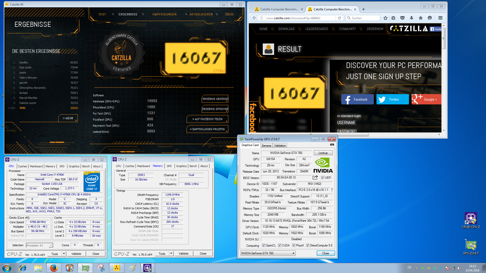Click the Action Center flag tray icon

tap(447, 268)
